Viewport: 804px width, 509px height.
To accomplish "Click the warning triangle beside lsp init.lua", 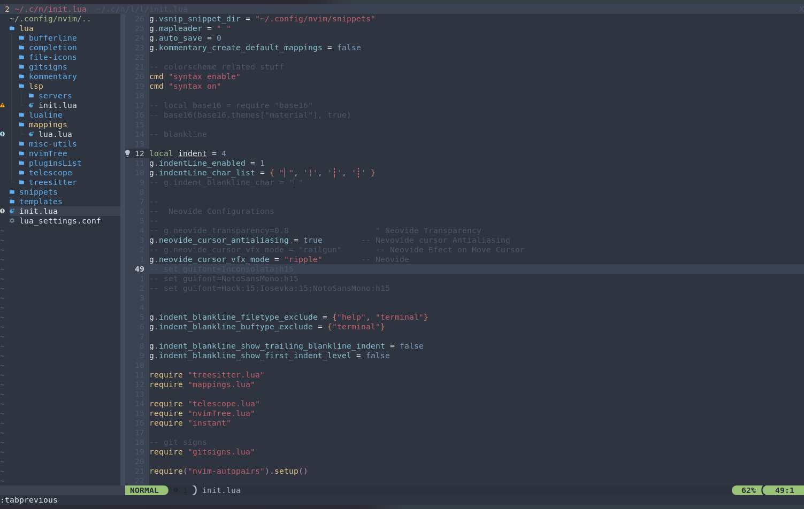I will point(4,105).
